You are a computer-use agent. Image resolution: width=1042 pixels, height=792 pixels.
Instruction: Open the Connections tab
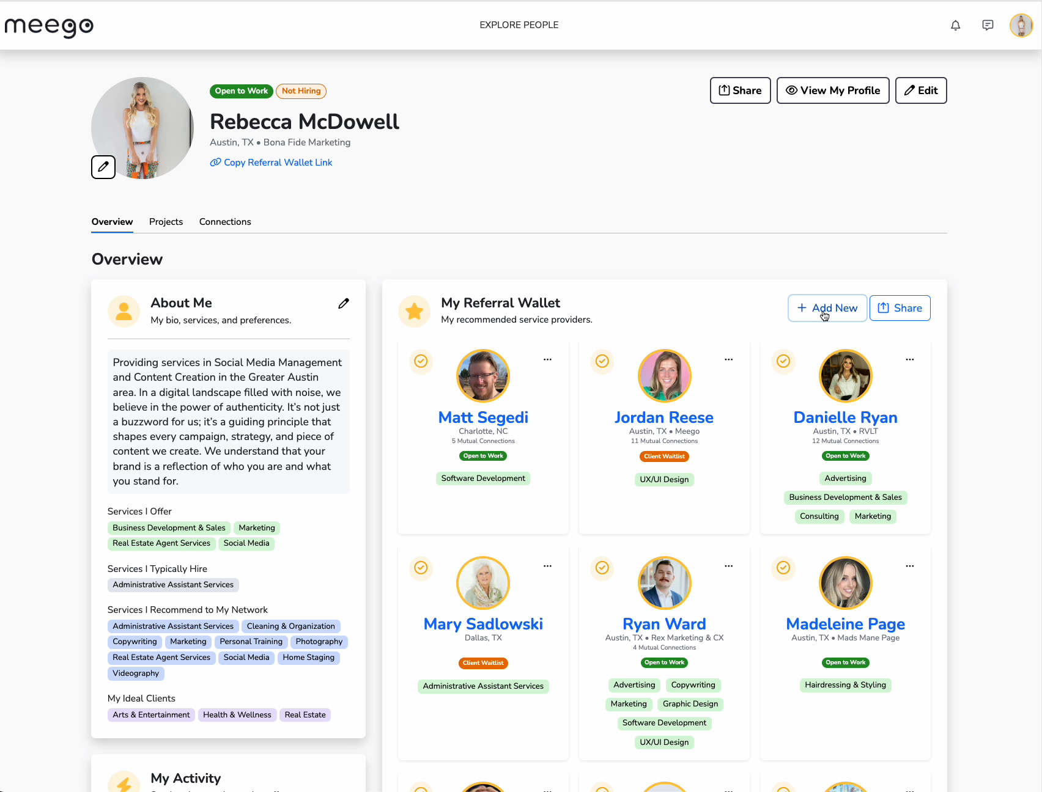(x=224, y=222)
